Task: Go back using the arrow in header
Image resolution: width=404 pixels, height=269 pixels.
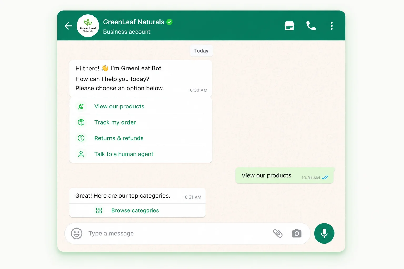Action: point(68,26)
